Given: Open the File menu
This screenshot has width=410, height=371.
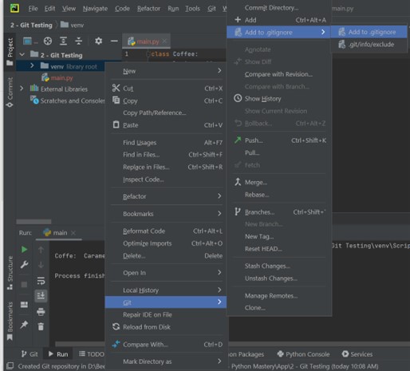Looking at the screenshot, I should point(33,9).
